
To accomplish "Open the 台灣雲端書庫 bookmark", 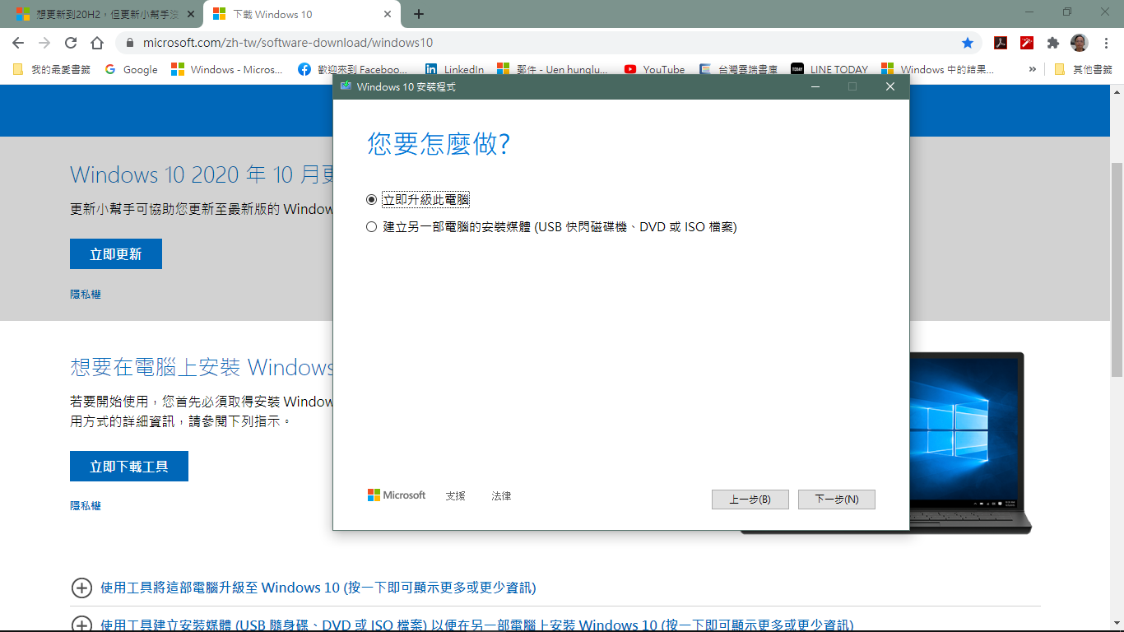I will (738, 70).
